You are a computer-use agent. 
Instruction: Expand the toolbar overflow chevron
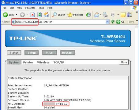(x=137, y=12)
